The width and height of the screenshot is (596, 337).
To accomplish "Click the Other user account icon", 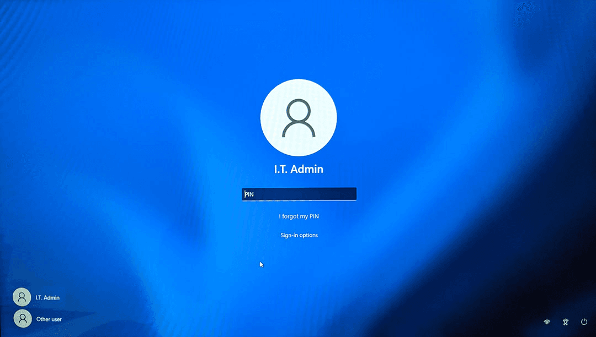I will tap(22, 318).
